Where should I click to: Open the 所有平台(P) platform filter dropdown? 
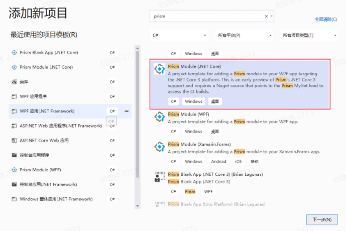[244, 35]
